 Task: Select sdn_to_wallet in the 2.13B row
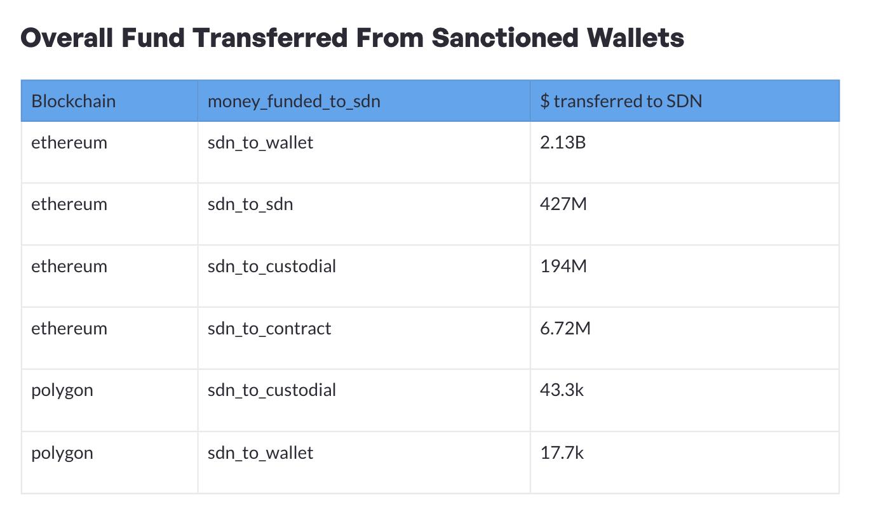coord(260,143)
